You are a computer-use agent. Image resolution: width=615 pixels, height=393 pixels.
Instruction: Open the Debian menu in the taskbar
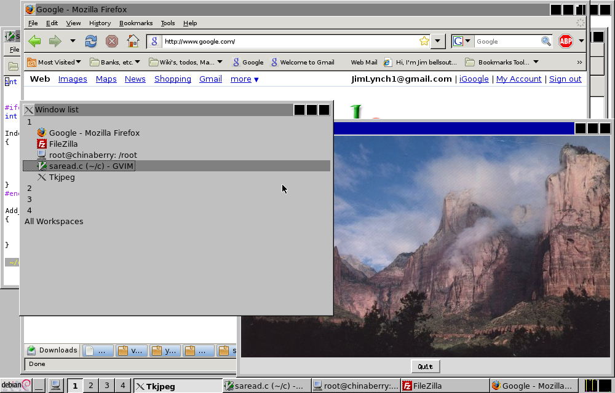click(x=16, y=386)
